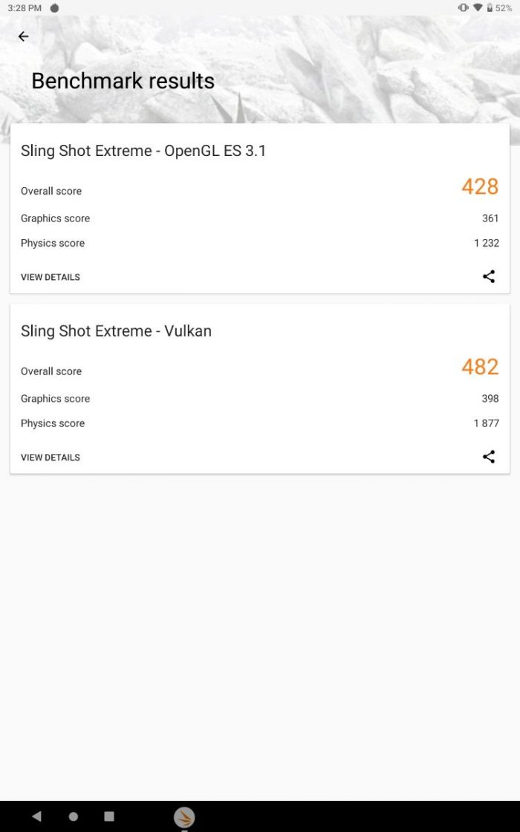The width and height of the screenshot is (520, 832).
Task: Tap the notification icon beside the clock
Action: pyautogui.click(x=54, y=7)
